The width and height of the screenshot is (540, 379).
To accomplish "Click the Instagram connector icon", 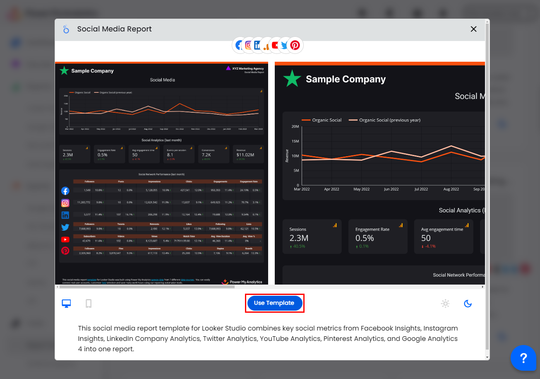I will click(x=248, y=45).
